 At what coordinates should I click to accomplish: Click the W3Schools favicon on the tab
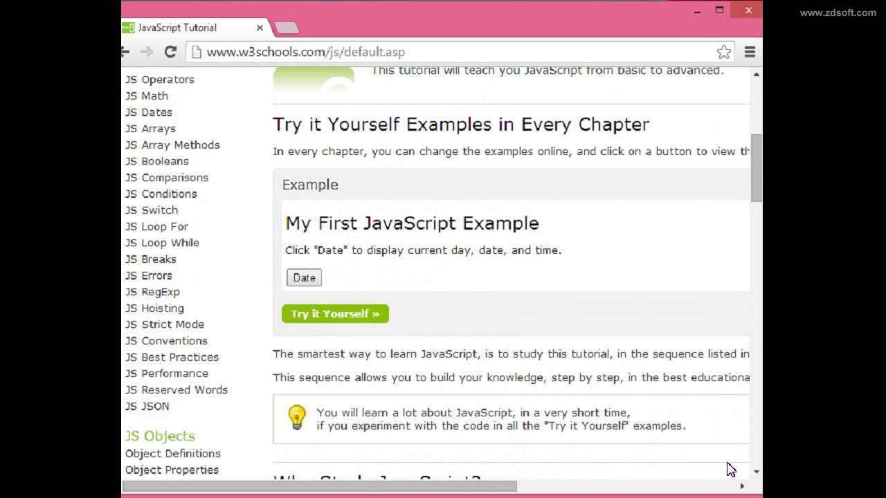point(128,28)
